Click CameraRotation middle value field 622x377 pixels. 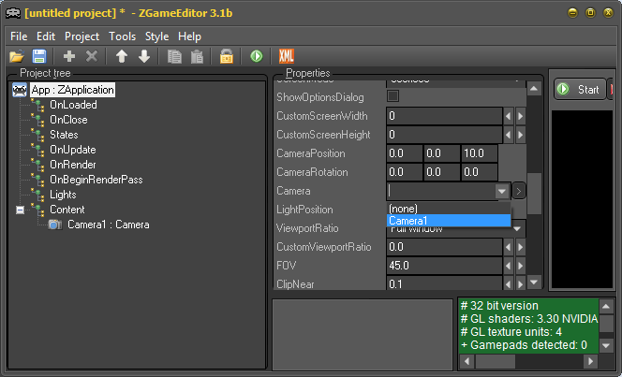tap(442, 172)
